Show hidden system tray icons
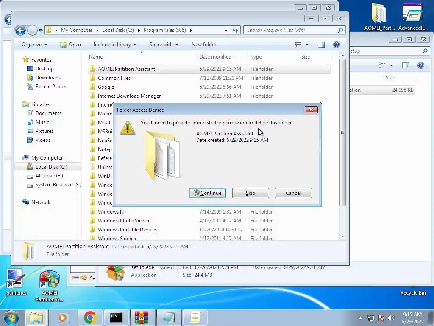This screenshot has width=434, height=326. coord(360,318)
